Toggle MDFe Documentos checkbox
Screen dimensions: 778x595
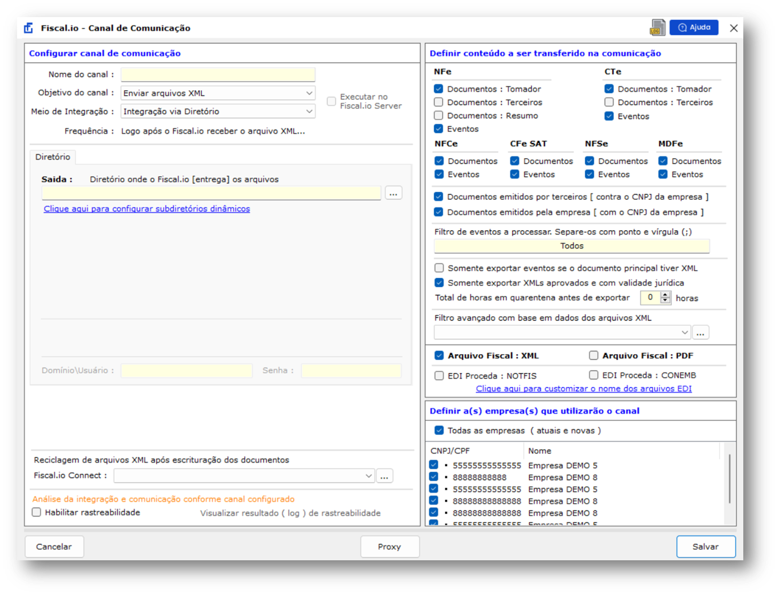coord(663,161)
